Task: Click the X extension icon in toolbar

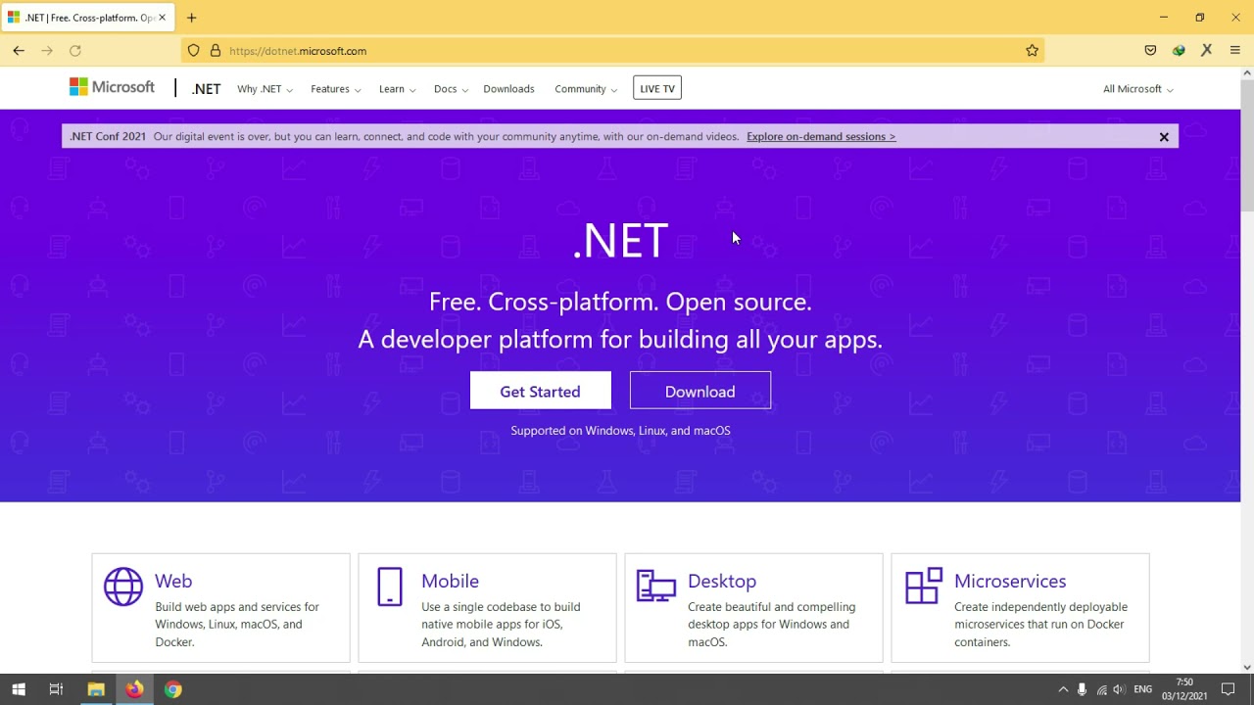Action: (x=1207, y=50)
